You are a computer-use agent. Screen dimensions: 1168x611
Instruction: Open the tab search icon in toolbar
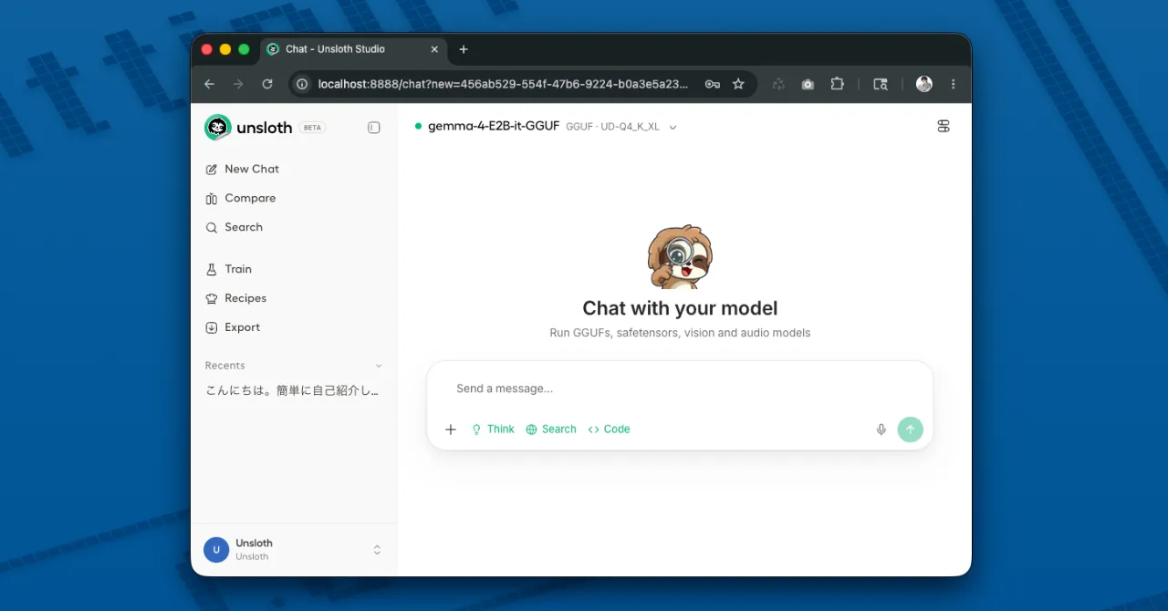[x=881, y=84]
